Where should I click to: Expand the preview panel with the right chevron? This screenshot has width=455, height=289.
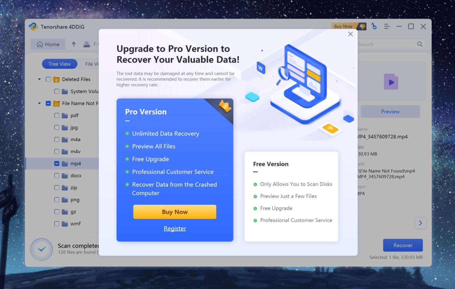click(420, 223)
